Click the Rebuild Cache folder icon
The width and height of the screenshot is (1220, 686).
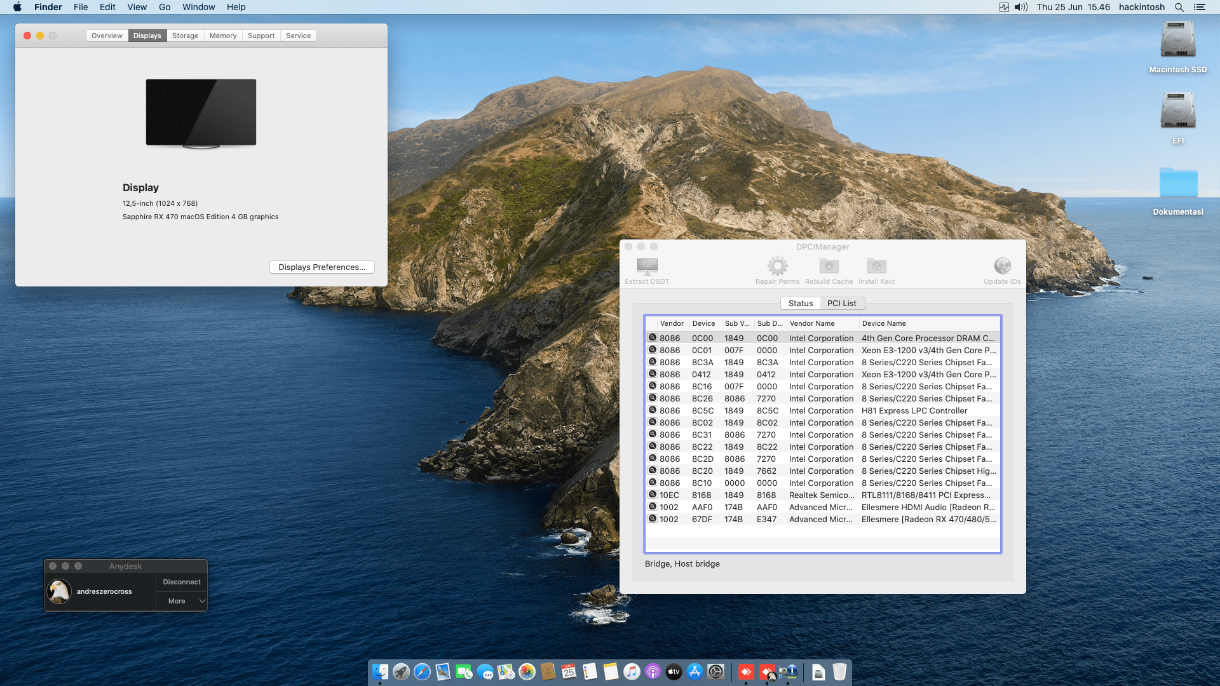(x=829, y=267)
